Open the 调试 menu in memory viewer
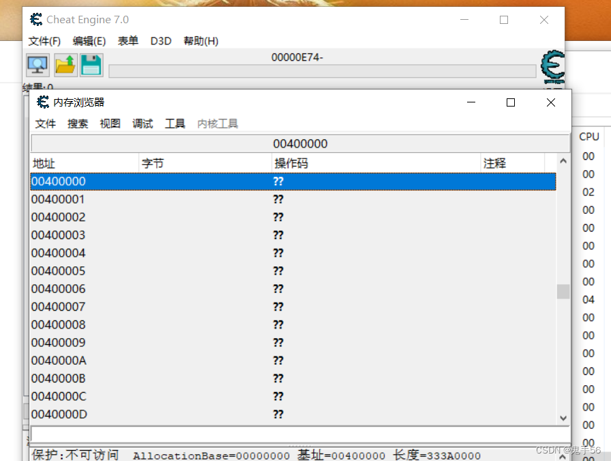This screenshot has width=611, height=461. pyautogui.click(x=143, y=124)
